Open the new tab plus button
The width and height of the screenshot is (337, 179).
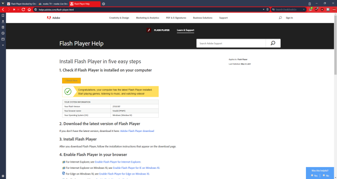pos(103,4)
